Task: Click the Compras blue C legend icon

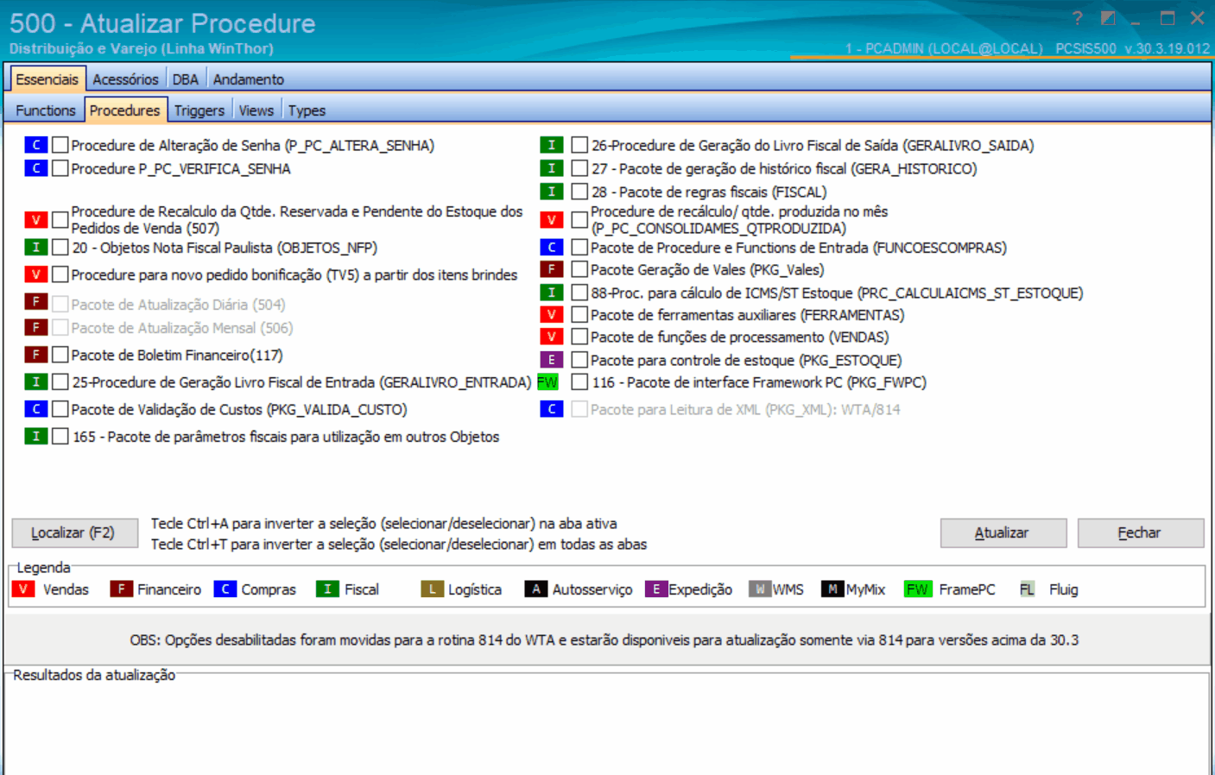Action: pyautogui.click(x=225, y=589)
